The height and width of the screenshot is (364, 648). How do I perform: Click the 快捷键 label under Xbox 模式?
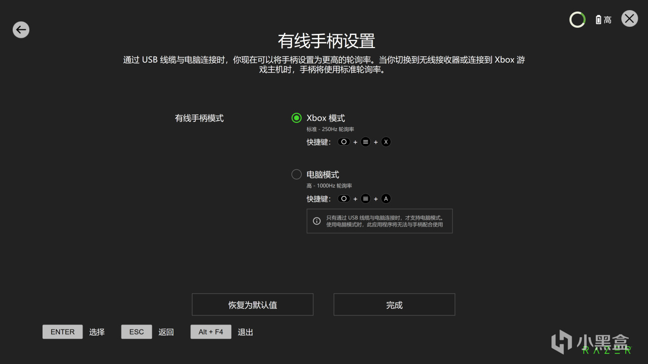(x=319, y=142)
